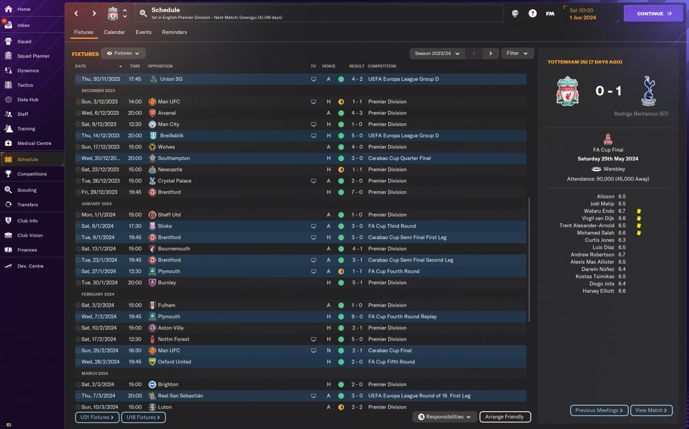
Task: Open the Tactics sidebar icon
Action: 8,85
